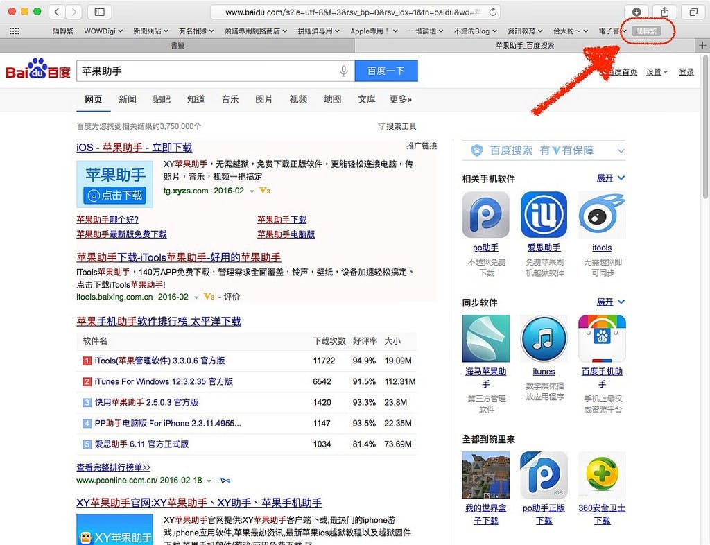Open the 有名相簿 bookmarks folder
The image size is (710, 545).
click(x=196, y=31)
